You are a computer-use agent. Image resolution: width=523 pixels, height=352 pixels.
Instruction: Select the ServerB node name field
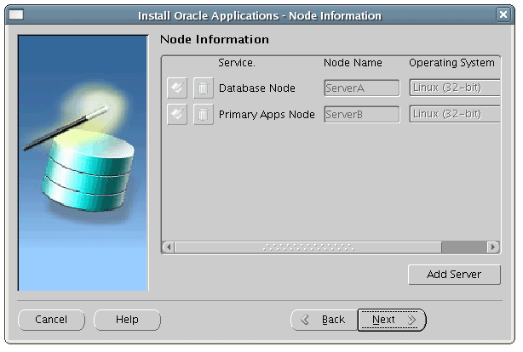(x=361, y=114)
